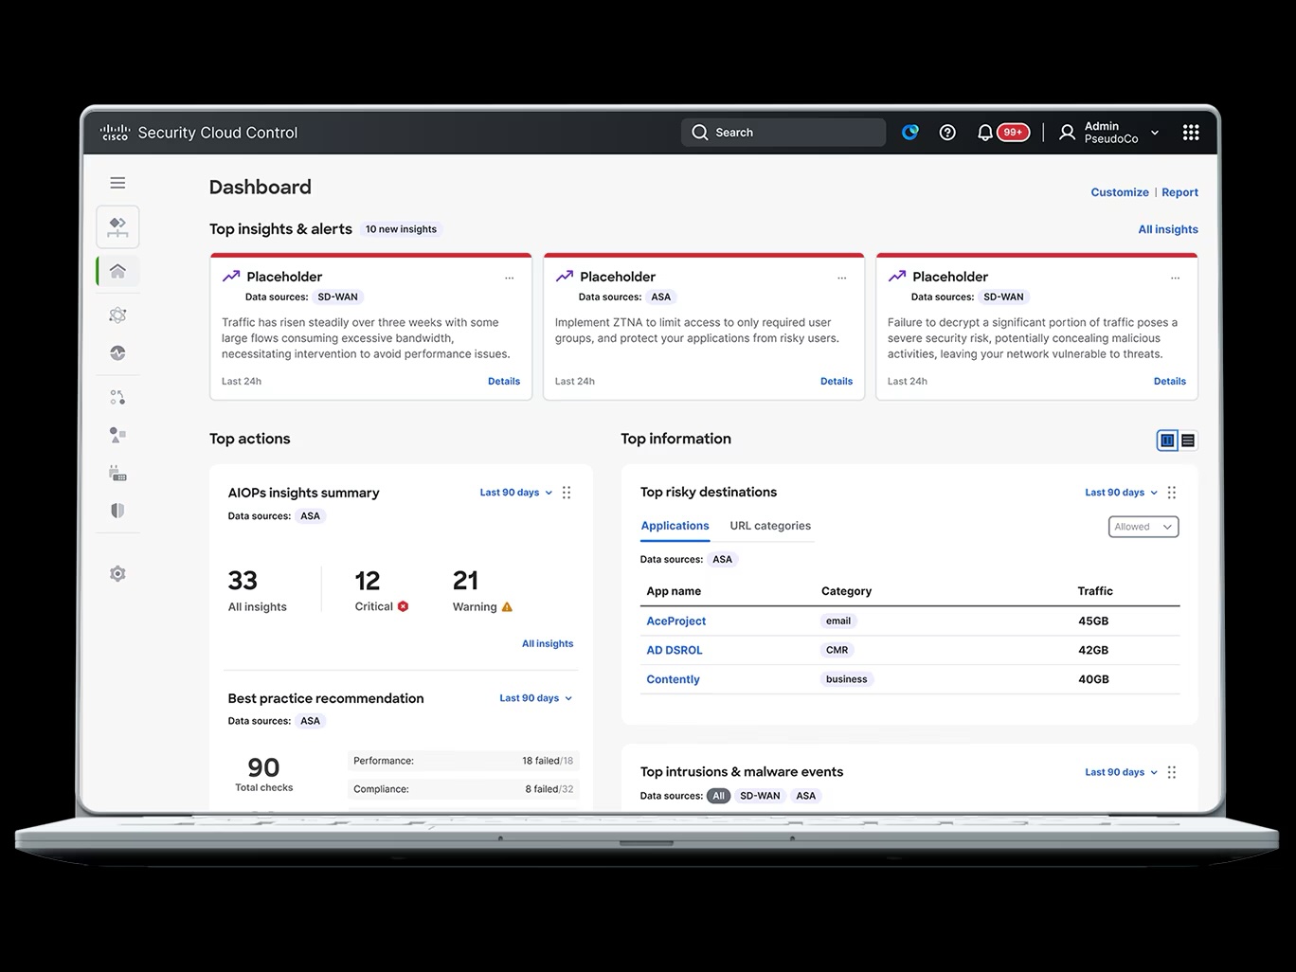Click drag handle on AIOPs insights summary
1296x972 pixels.
point(567,493)
